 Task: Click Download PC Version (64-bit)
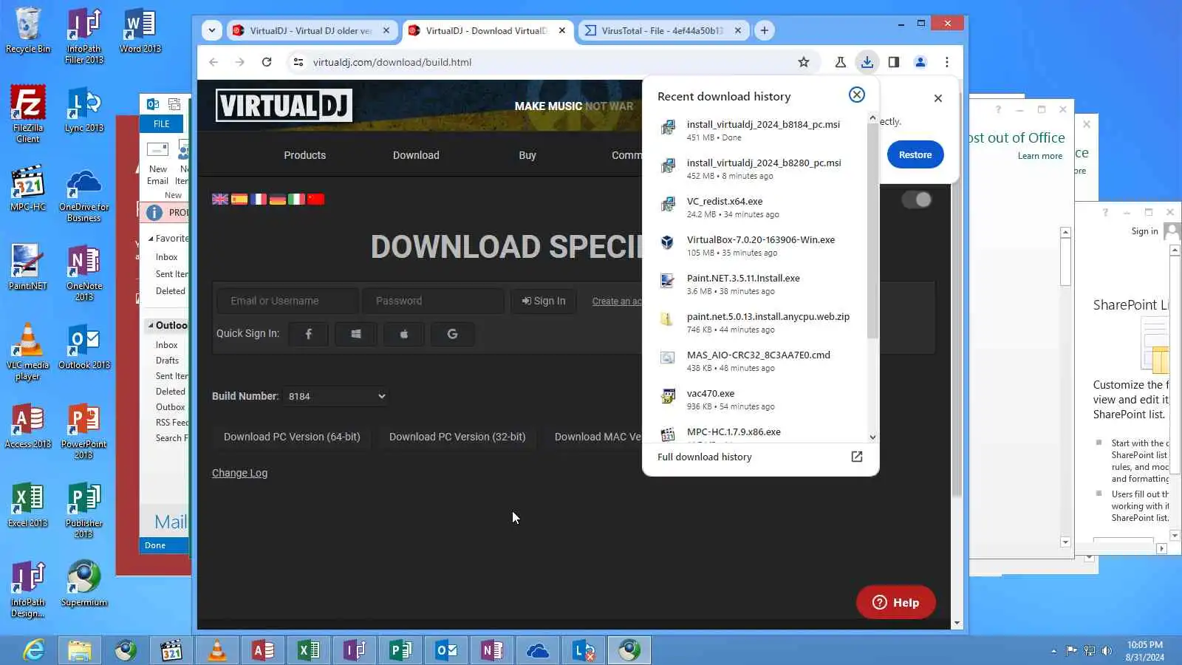[x=292, y=437]
